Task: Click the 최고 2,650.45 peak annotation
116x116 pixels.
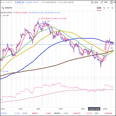Action: coord(52,19)
